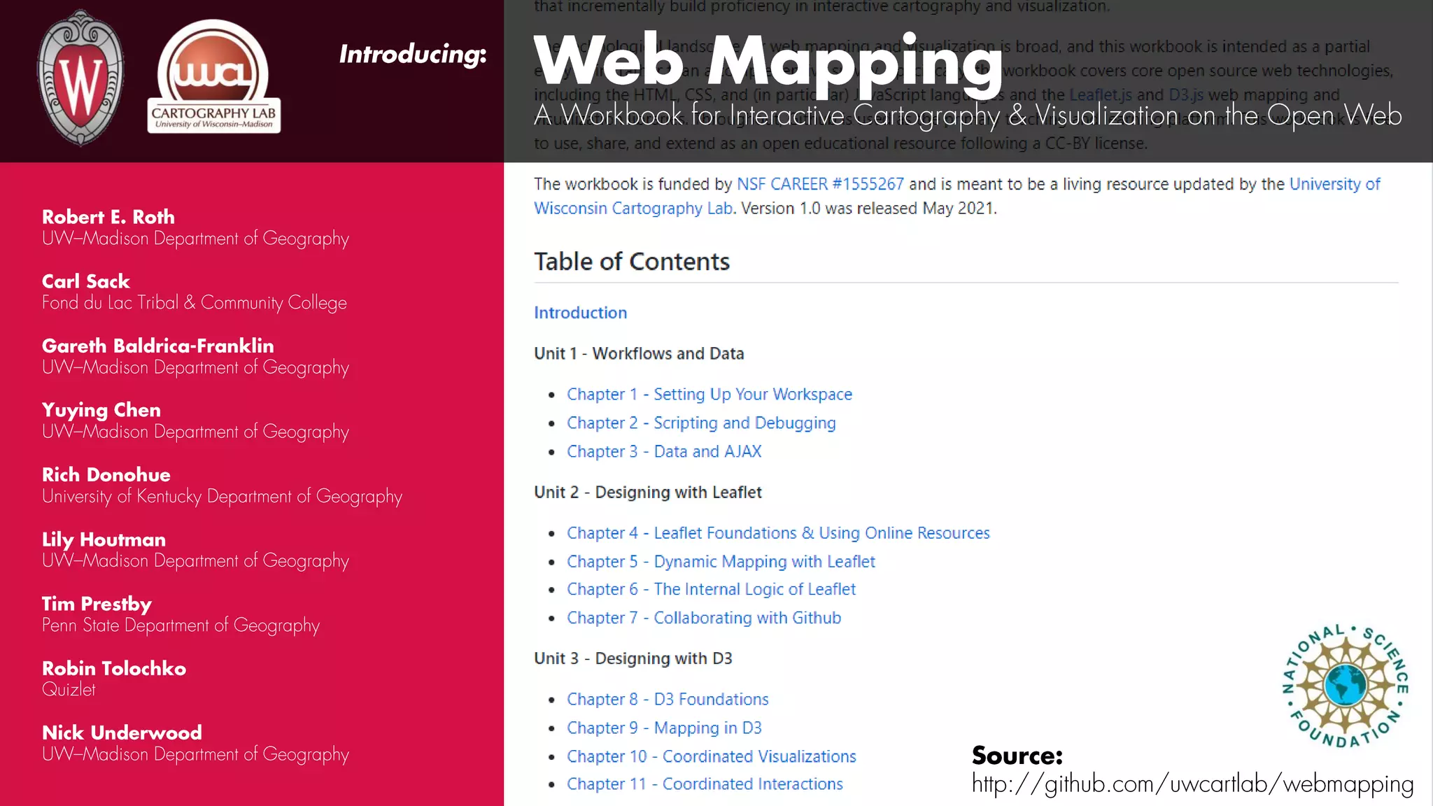The width and height of the screenshot is (1433, 806).
Task: Open Chapter 4 - Leaflet Foundations link
Action: [777, 533]
